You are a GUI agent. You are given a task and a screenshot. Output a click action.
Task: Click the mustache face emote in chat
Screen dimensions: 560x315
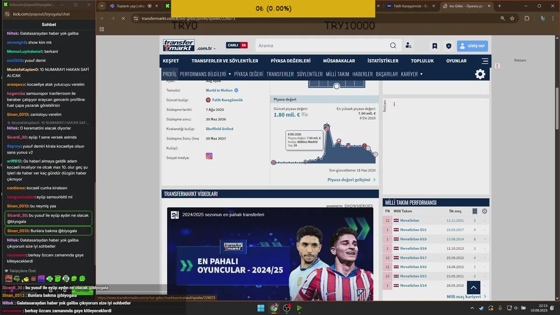click(9, 279)
